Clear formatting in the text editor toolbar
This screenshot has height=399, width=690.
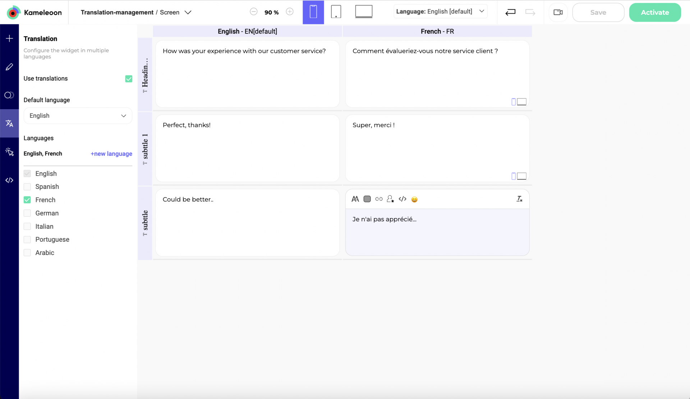[519, 199]
